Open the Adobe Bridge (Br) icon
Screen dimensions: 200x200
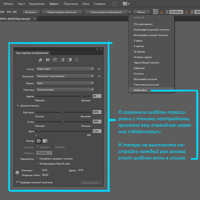tap(115, 4)
